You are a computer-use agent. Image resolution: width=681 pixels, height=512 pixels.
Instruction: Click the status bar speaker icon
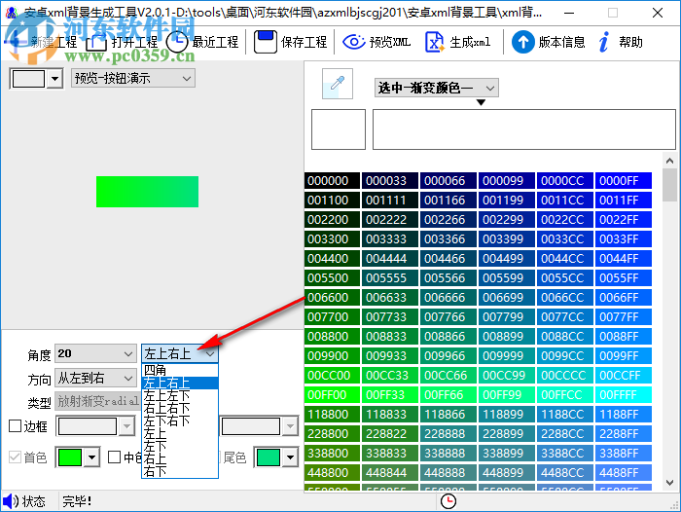tap(11, 501)
